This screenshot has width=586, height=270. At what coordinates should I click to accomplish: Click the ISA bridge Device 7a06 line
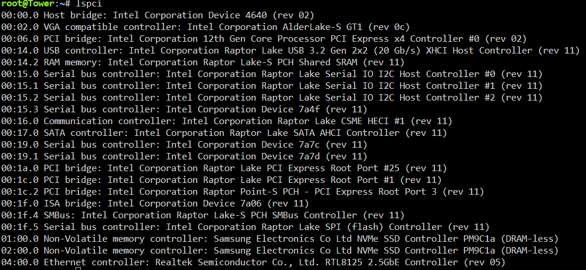tap(155, 204)
